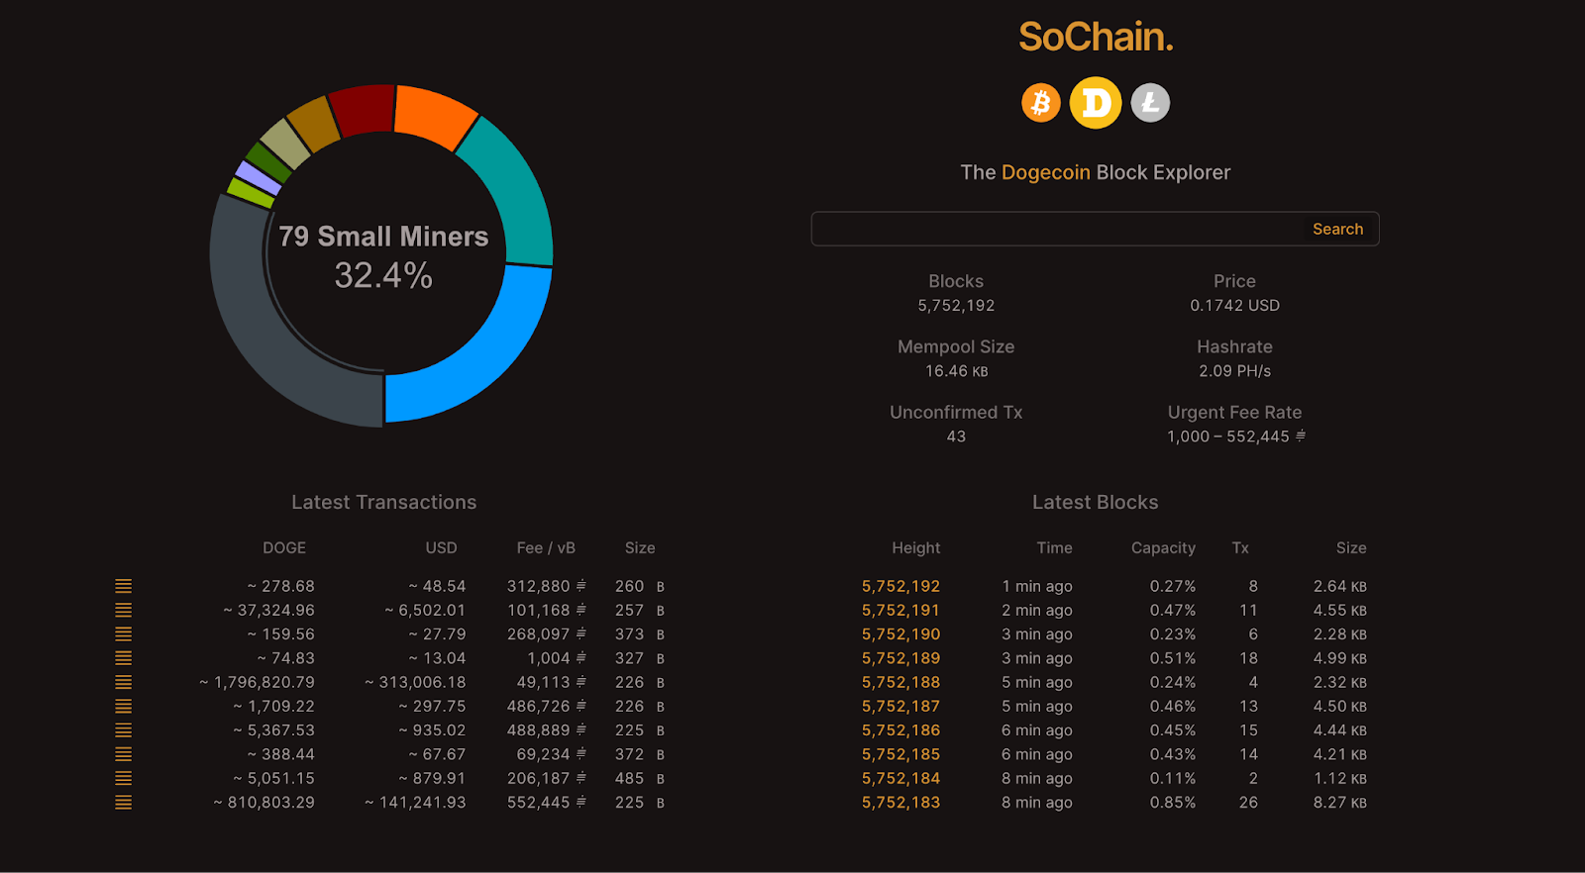Click the Fee / vB column header
The image size is (1585, 873).
(x=546, y=547)
